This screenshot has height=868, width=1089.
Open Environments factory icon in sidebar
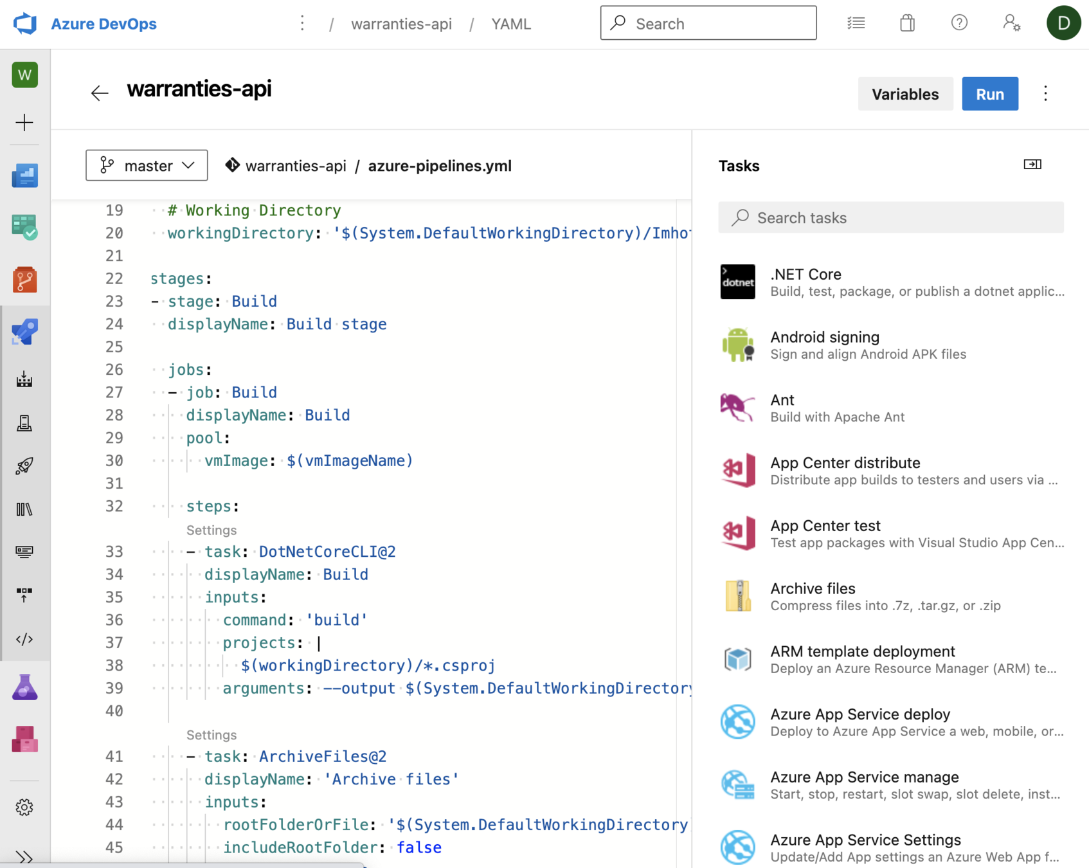[24, 379]
